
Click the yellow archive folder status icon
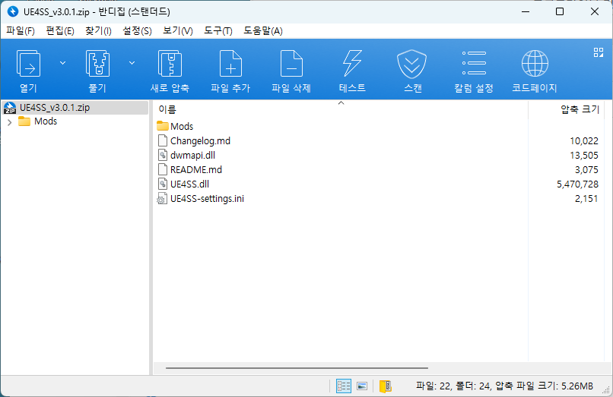[385, 386]
